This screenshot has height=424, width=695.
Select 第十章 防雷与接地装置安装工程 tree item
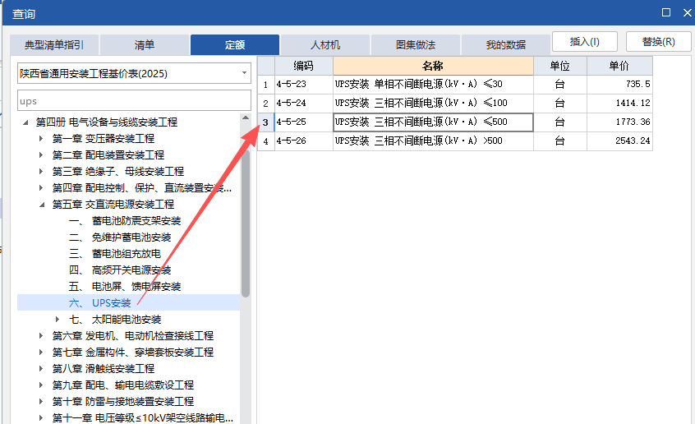[123, 401]
